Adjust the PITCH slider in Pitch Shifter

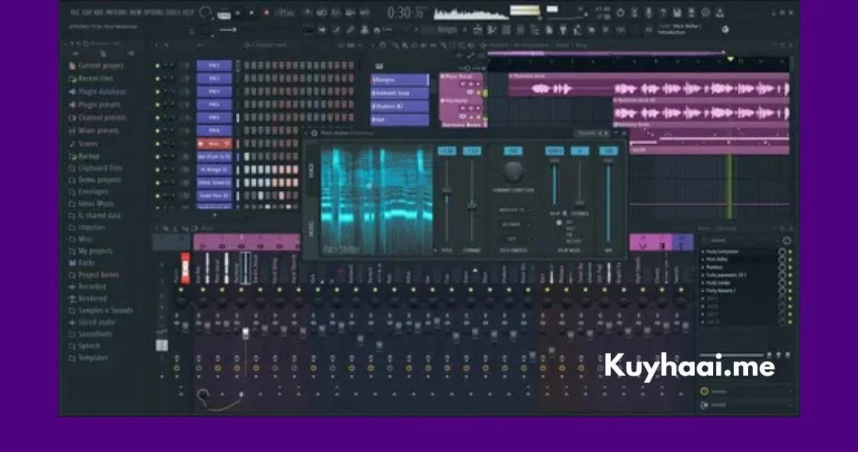pyautogui.click(x=446, y=191)
